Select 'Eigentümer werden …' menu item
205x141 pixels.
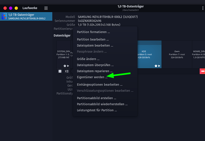[x=92, y=77]
